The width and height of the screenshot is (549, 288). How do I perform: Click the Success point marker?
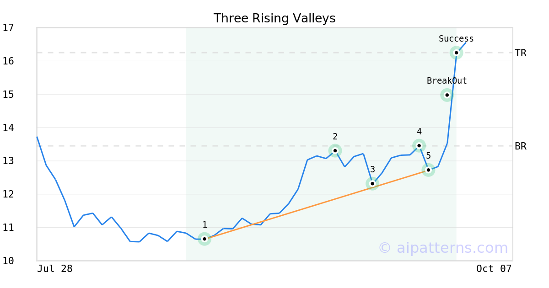[x=456, y=53]
